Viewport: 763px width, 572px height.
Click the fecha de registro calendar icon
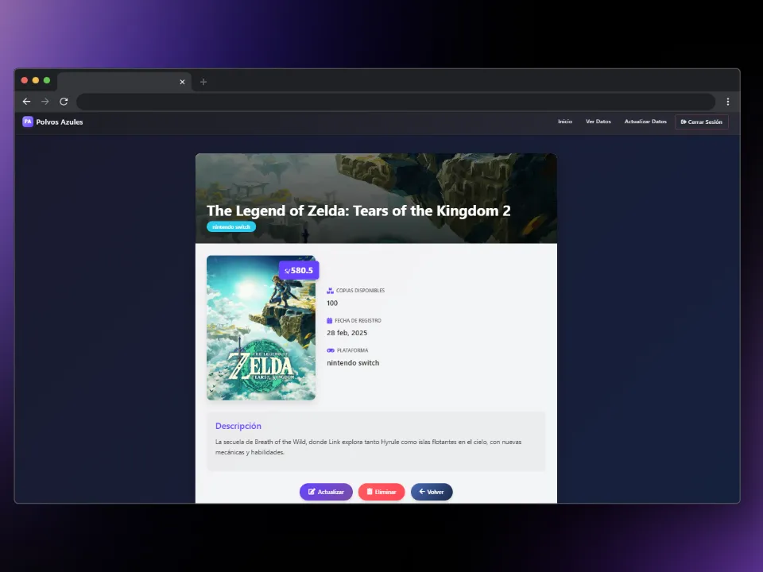330,320
